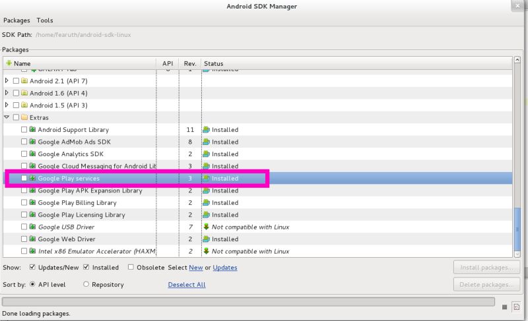Click the Name column header
This screenshot has height=321, width=528.
point(80,63)
